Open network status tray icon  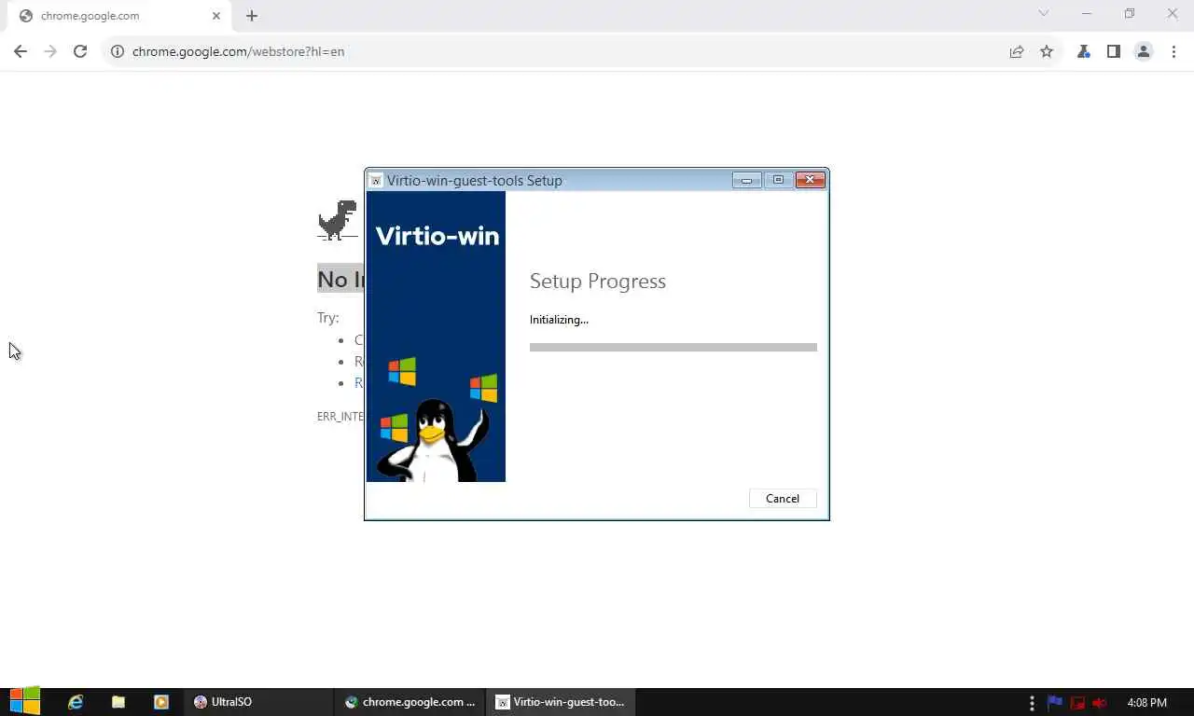click(x=1078, y=702)
